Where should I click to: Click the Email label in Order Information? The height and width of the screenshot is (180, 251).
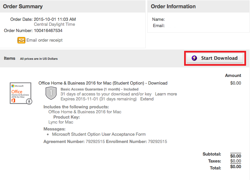pos(159,26)
